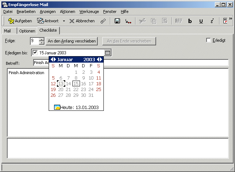Go to previous month arrow

point(52,59)
